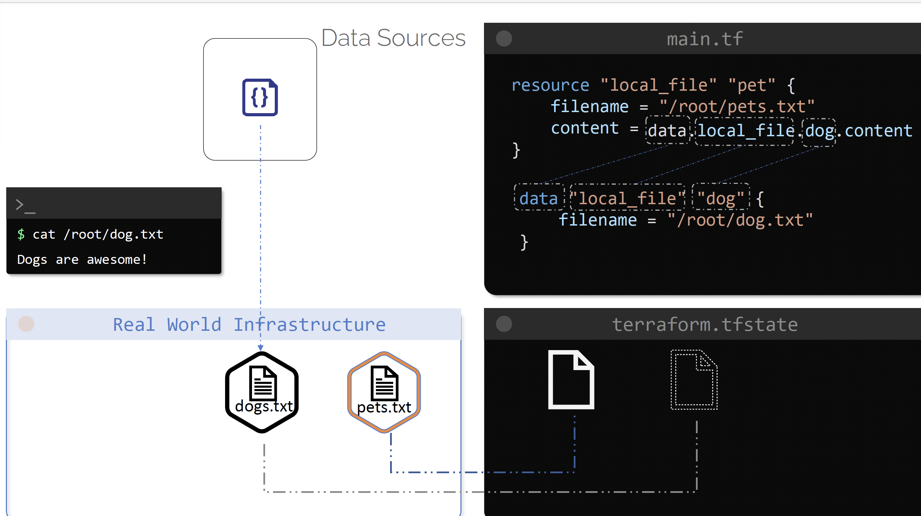Click the Real World Infrastructure title
Viewport: 921px width, 516px height.
pos(249,325)
